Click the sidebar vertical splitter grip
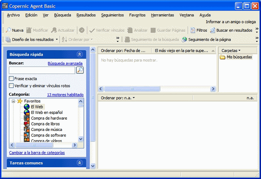This screenshot has height=179, width=261. (93, 97)
